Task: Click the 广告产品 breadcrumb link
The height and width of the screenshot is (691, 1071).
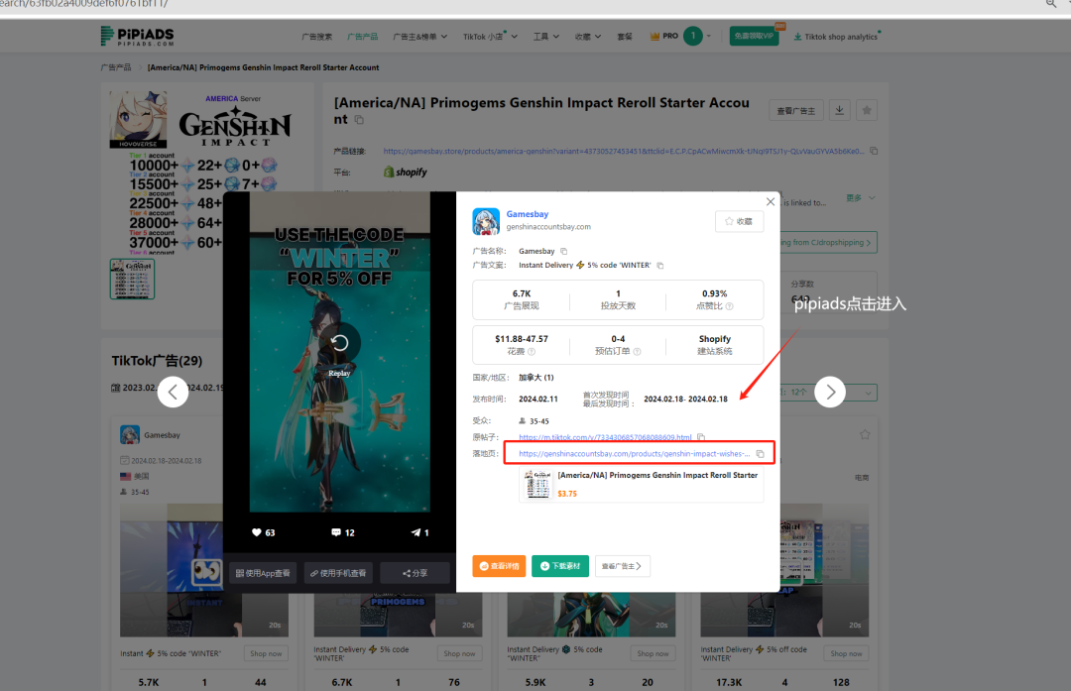Action: coord(116,67)
